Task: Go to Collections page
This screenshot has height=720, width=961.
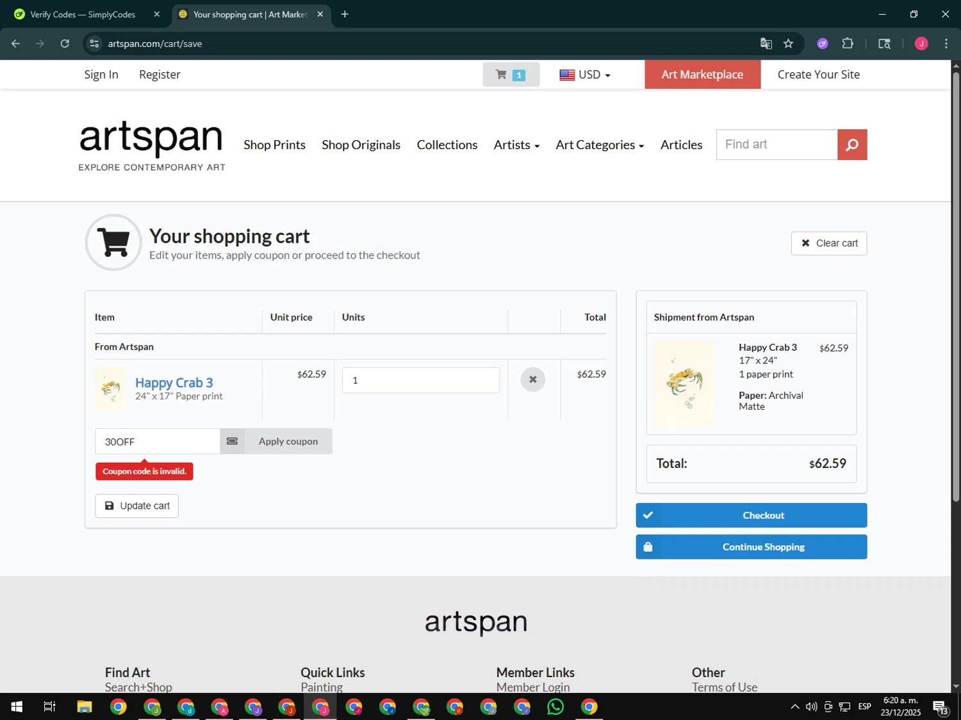Action: (447, 145)
